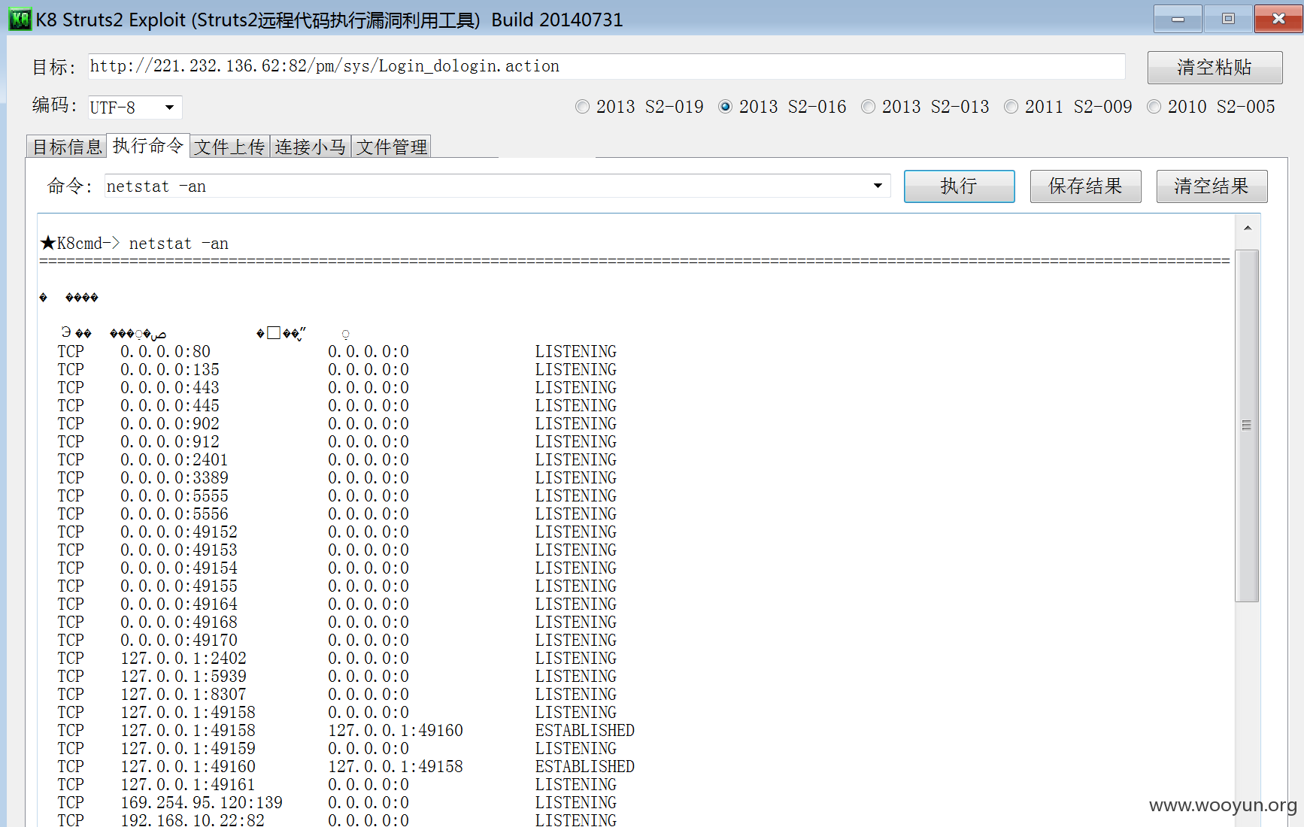The height and width of the screenshot is (827, 1304).
Task: Click the 0.0.0.0:443 local address entry
Action: coord(170,388)
